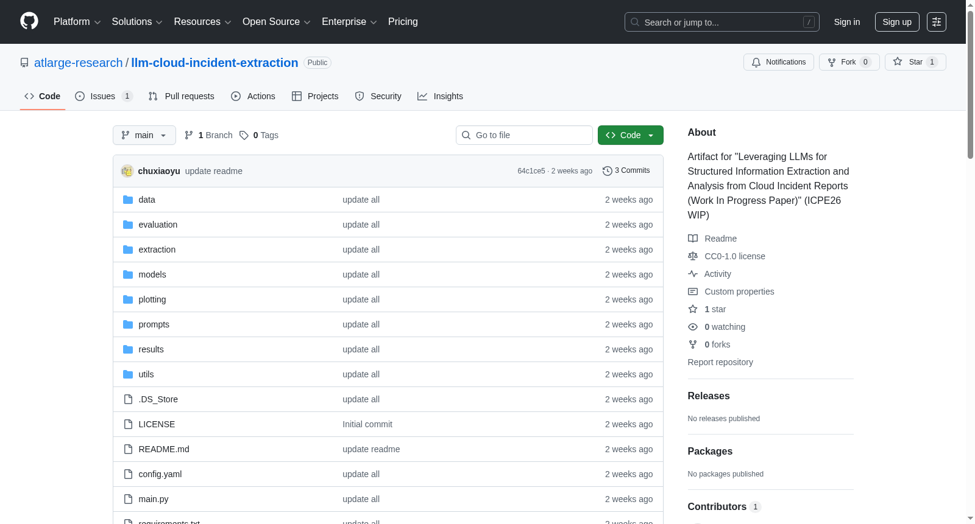Open the Contributors heading link
The height and width of the screenshot is (524, 975).
coord(725,506)
